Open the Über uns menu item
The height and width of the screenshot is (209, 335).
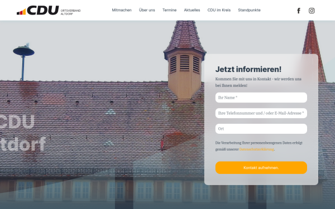pyautogui.click(x=147, y=10)
